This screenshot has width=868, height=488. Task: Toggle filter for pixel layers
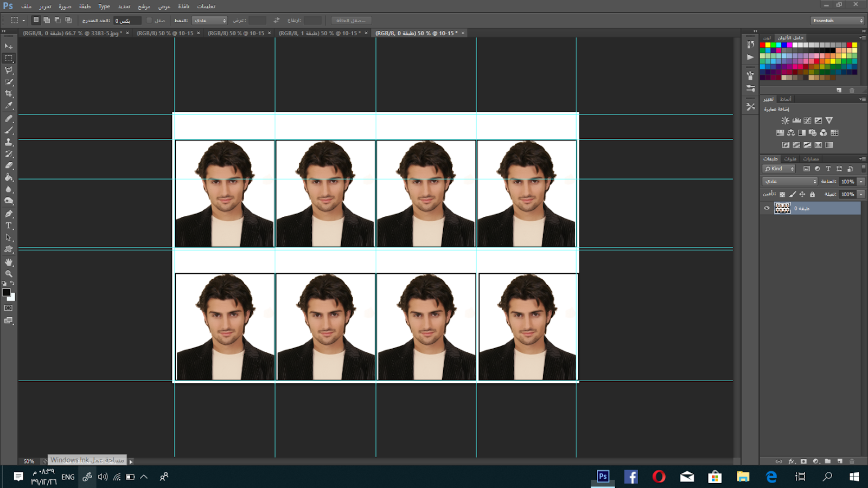tap(807, 169)
